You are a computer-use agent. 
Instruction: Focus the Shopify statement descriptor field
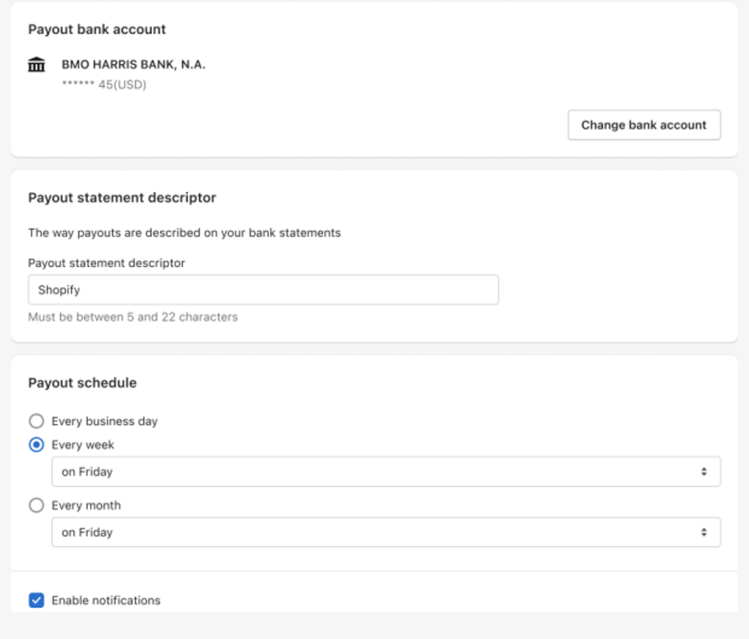263,290
